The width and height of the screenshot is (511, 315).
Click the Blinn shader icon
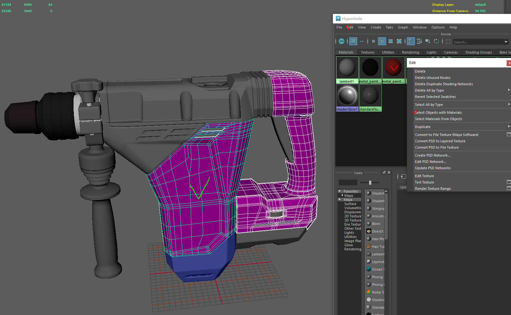pos(369,224)
